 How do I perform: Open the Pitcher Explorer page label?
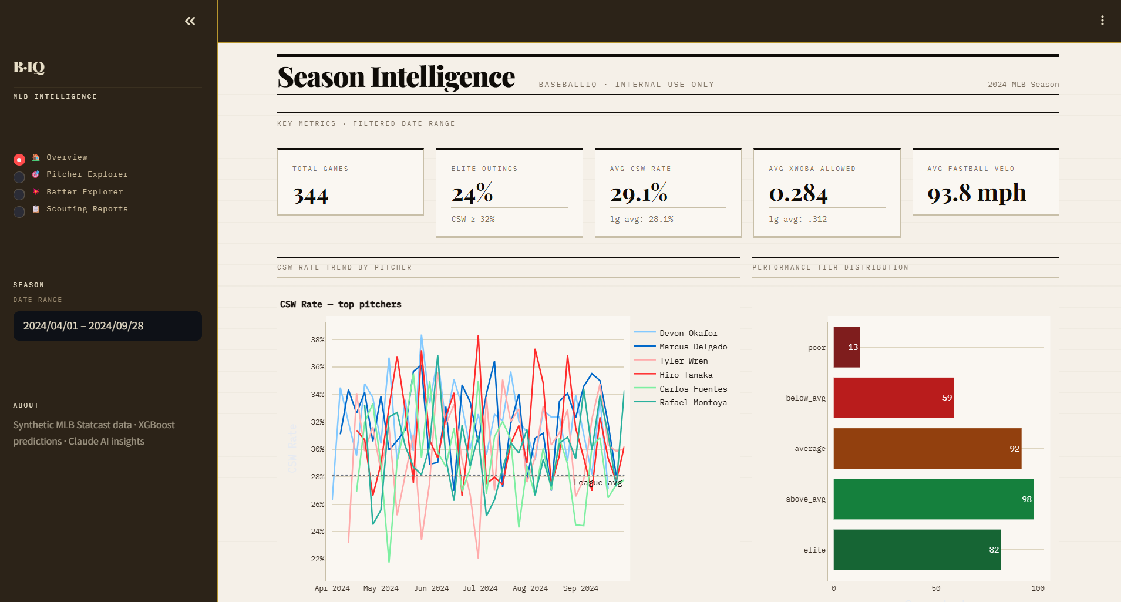(x=87, y=174)
